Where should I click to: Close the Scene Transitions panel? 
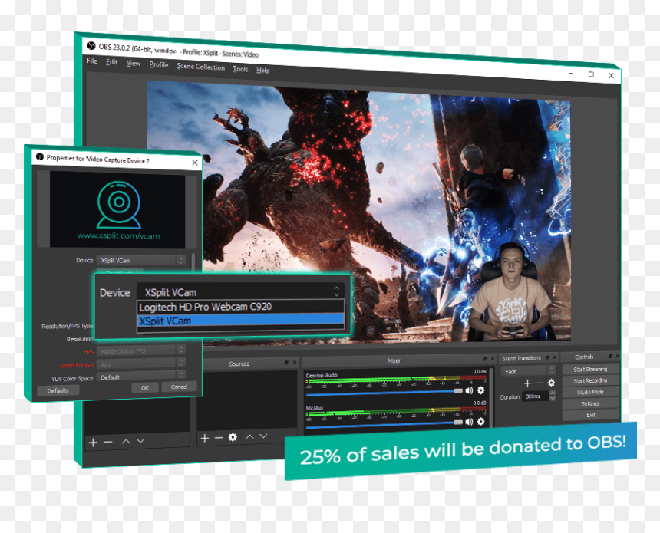pos(554,357)
